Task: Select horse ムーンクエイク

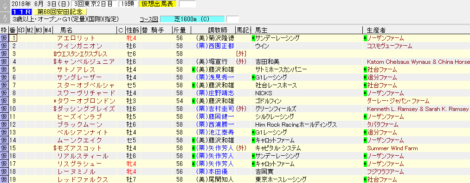Action: 79,140
